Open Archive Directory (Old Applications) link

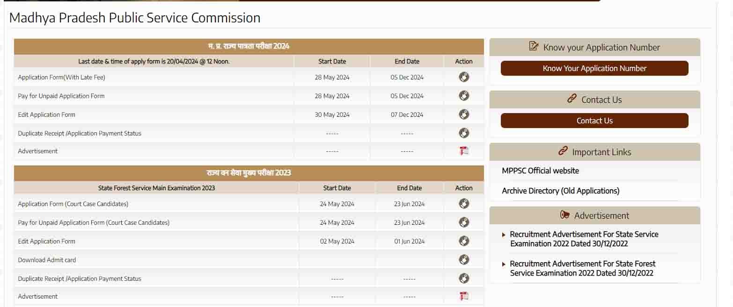click(560, 191)
